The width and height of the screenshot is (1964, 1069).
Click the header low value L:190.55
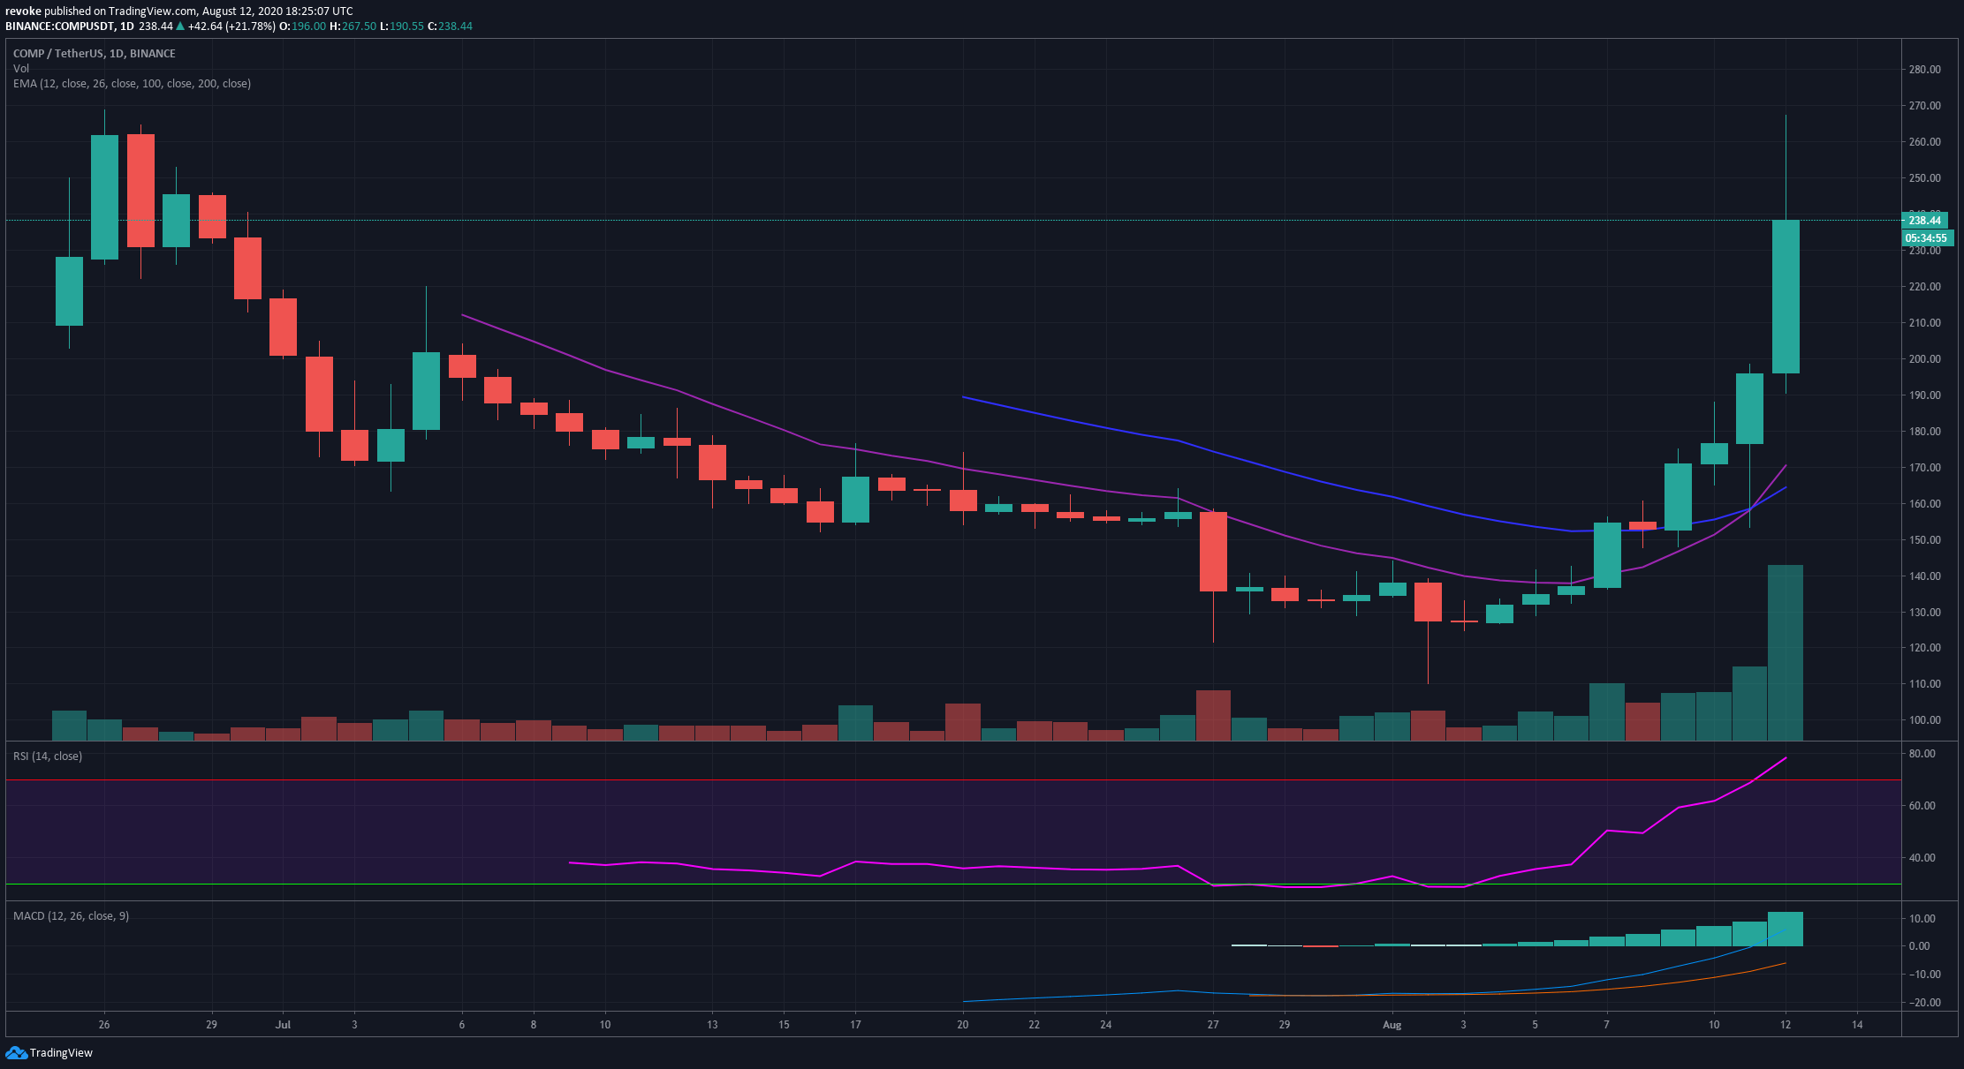402,26
